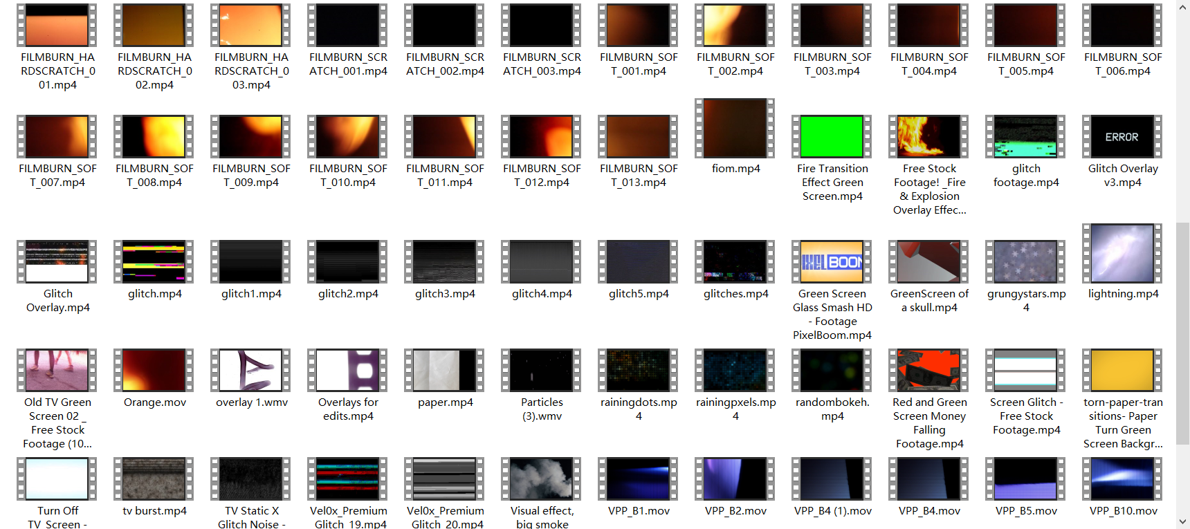Select the FILMBURN_HARDSCRATCH_003.mp4 file icon
1190x529 pixels.
pos(250,26)
